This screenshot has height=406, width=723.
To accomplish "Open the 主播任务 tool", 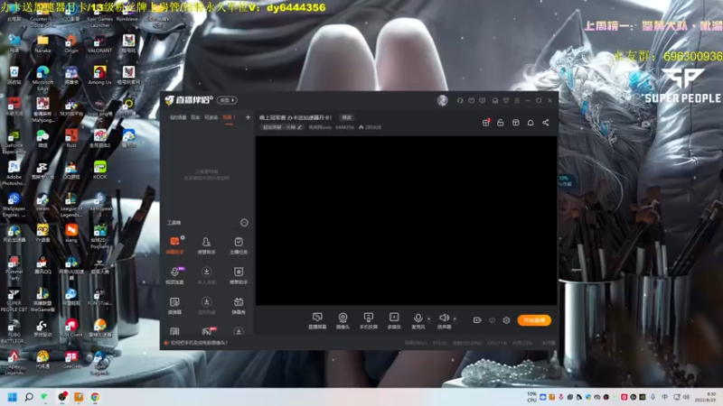I will pyautogui.click(x=239, y=245).
